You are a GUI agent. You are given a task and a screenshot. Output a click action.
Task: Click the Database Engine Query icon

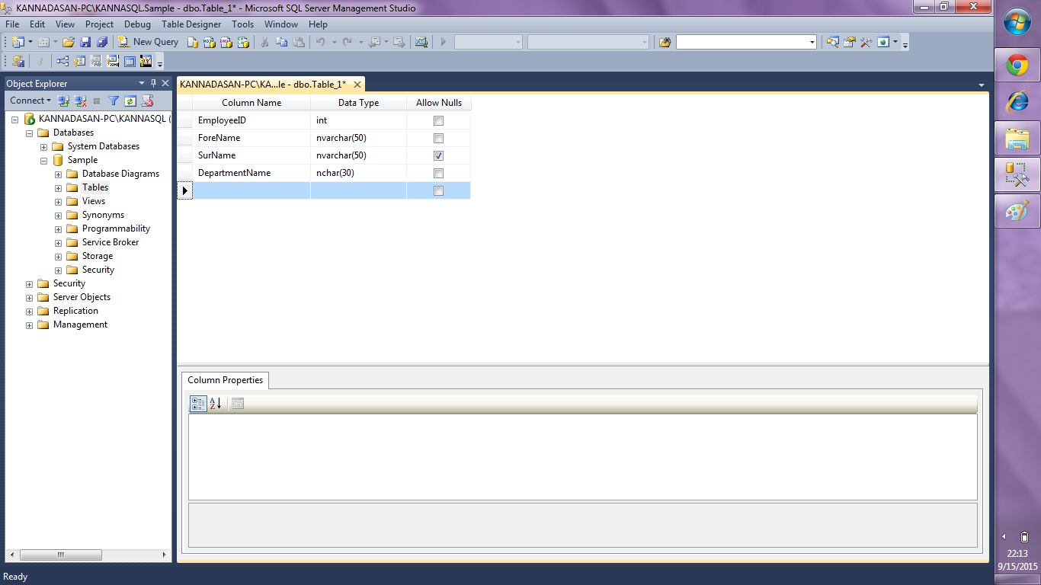pyautogui.click(x=193, y=42)
